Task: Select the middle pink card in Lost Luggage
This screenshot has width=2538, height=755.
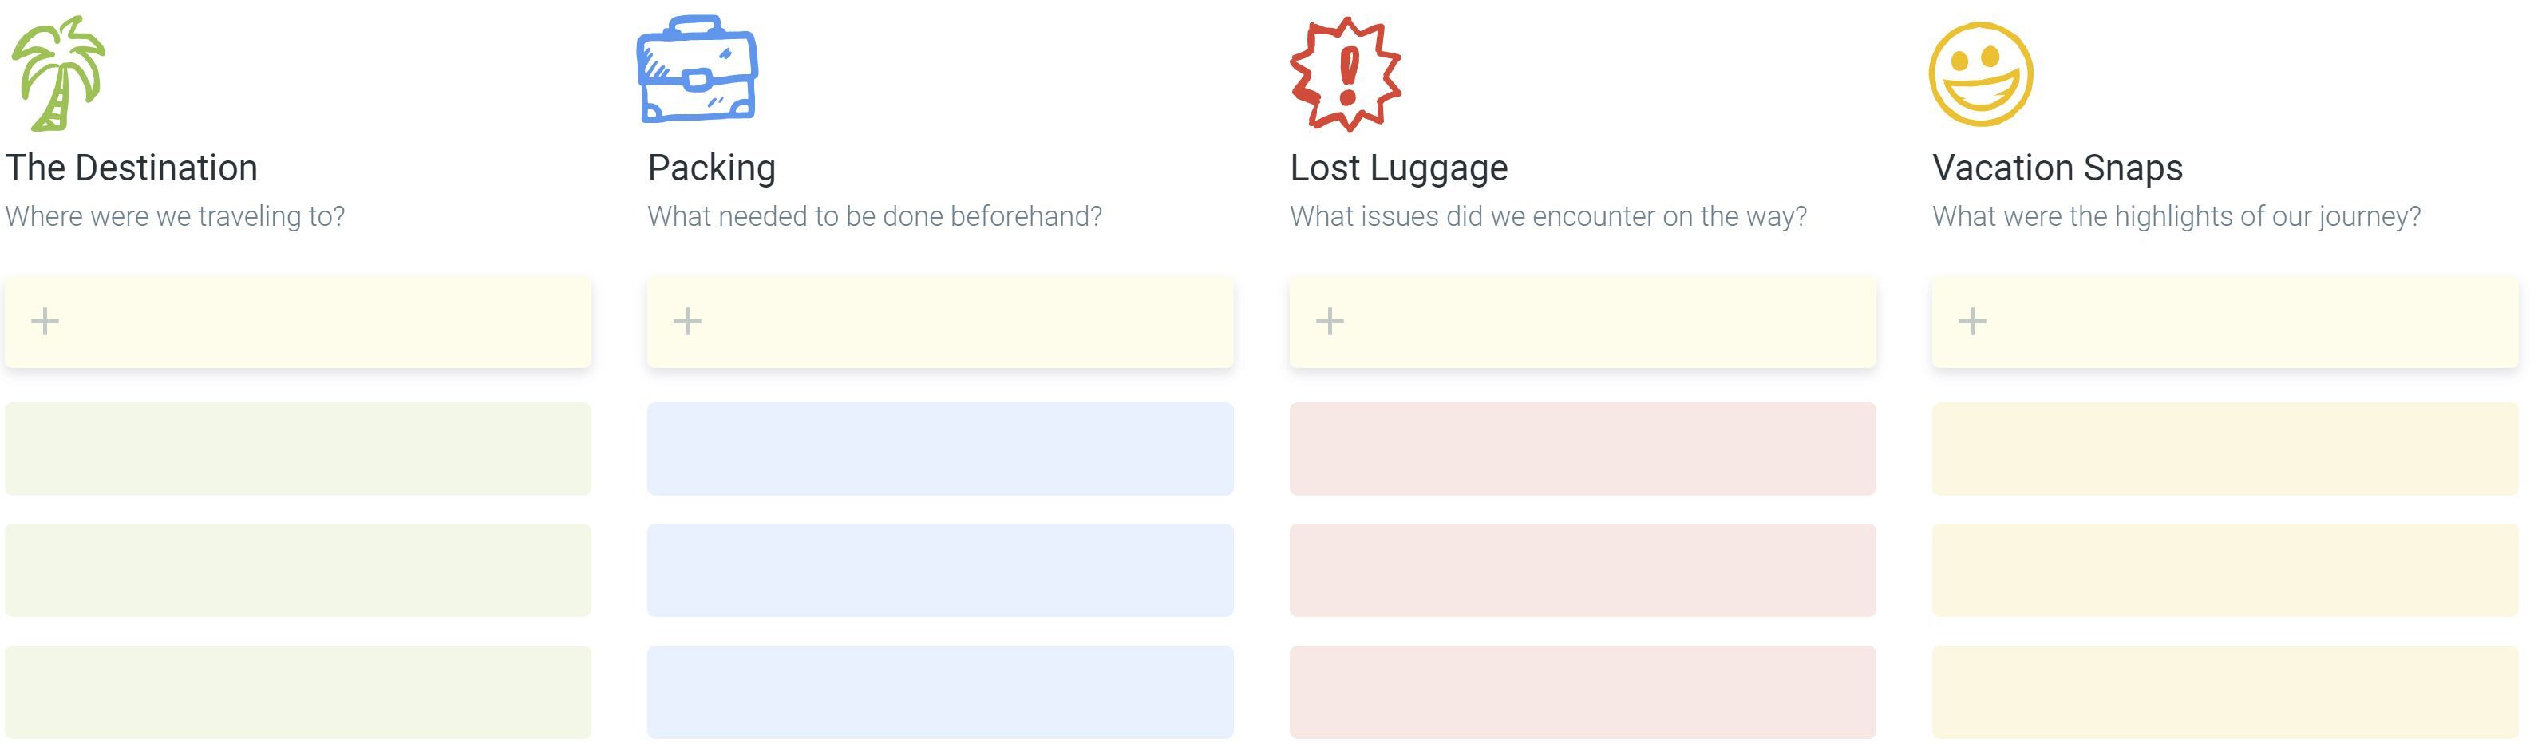Action: [x=1583, y=570]
